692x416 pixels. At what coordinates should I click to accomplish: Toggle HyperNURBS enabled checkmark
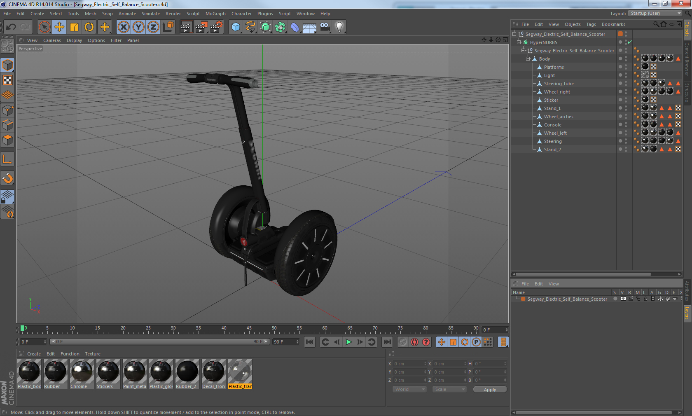click(630, 42)
